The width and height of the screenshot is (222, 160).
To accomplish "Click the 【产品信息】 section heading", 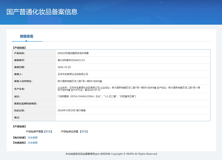I will (x=19, y=48).
